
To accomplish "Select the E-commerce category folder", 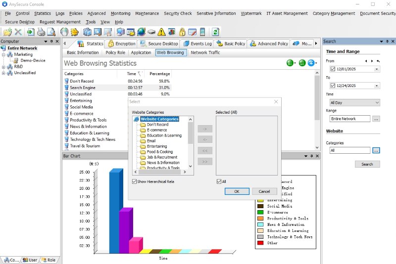I will point(156,130).
